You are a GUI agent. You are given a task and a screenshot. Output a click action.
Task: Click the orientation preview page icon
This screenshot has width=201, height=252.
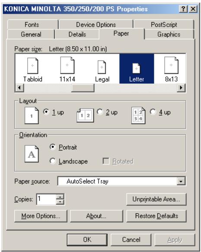coord(32,154)
